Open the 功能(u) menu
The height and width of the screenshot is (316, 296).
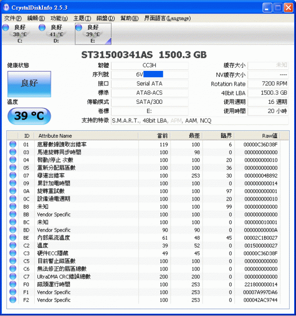click(59, 19)
